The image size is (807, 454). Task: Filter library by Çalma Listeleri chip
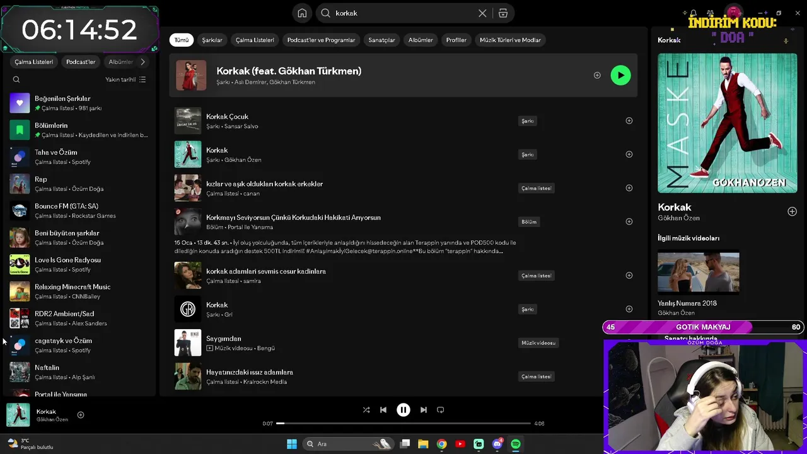[x=34, y=62]
